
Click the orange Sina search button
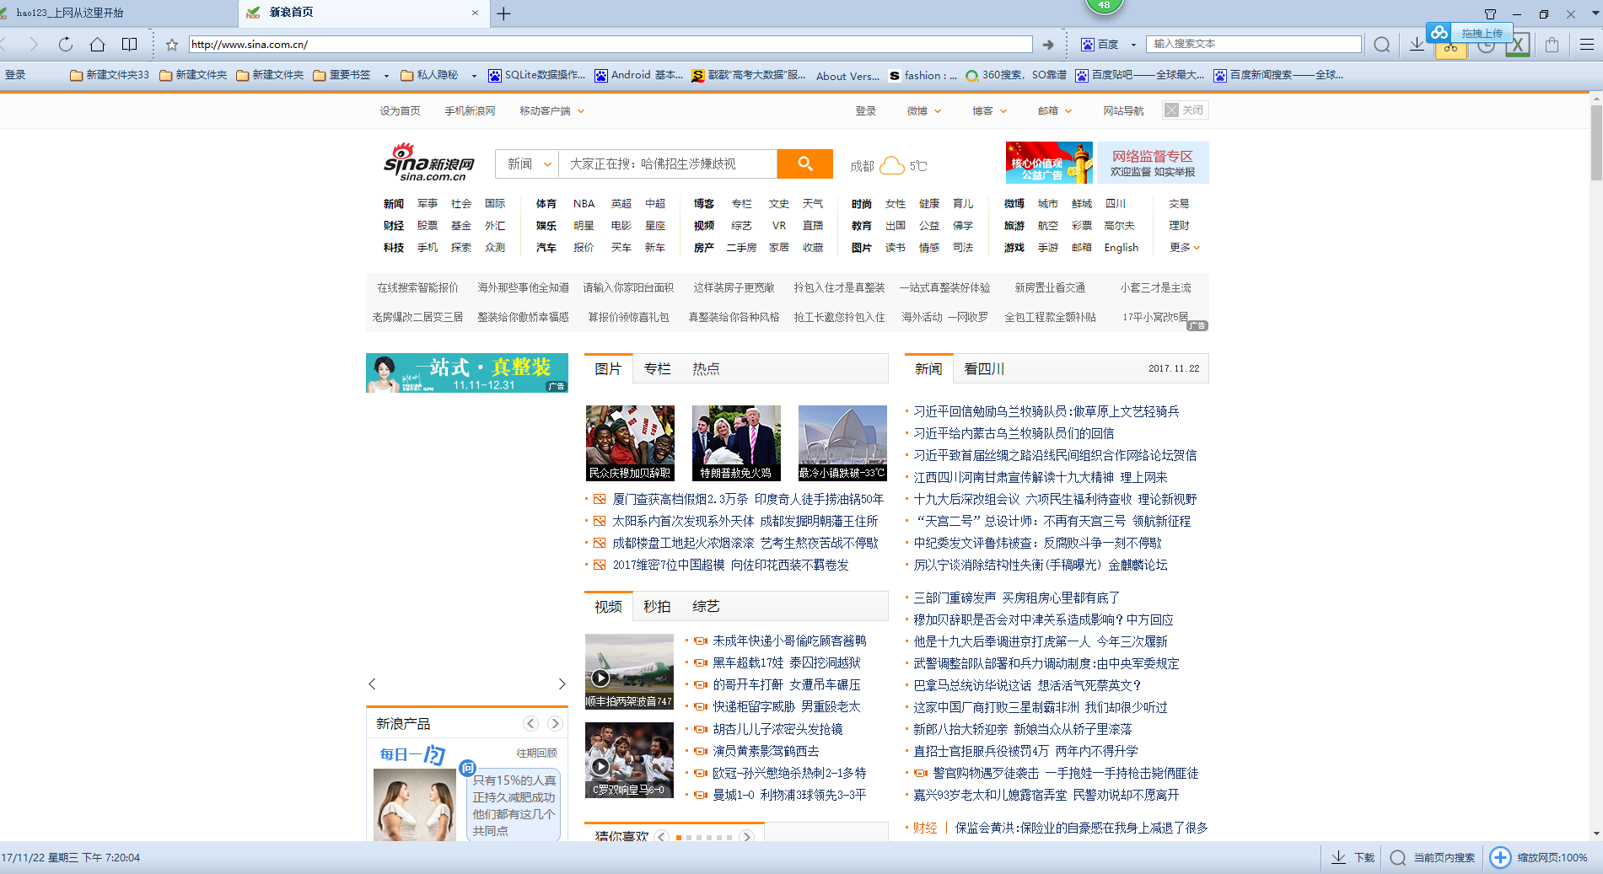point(804,164)
